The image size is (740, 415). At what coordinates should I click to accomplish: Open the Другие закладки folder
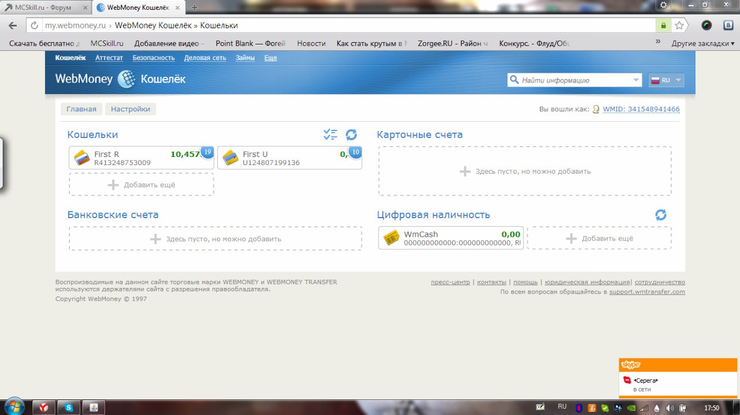pyautogui.click(x=702, y=43)
